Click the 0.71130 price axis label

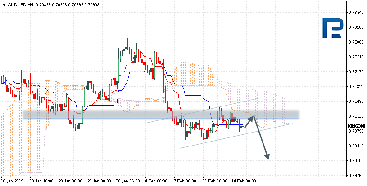tap(357, 116)
